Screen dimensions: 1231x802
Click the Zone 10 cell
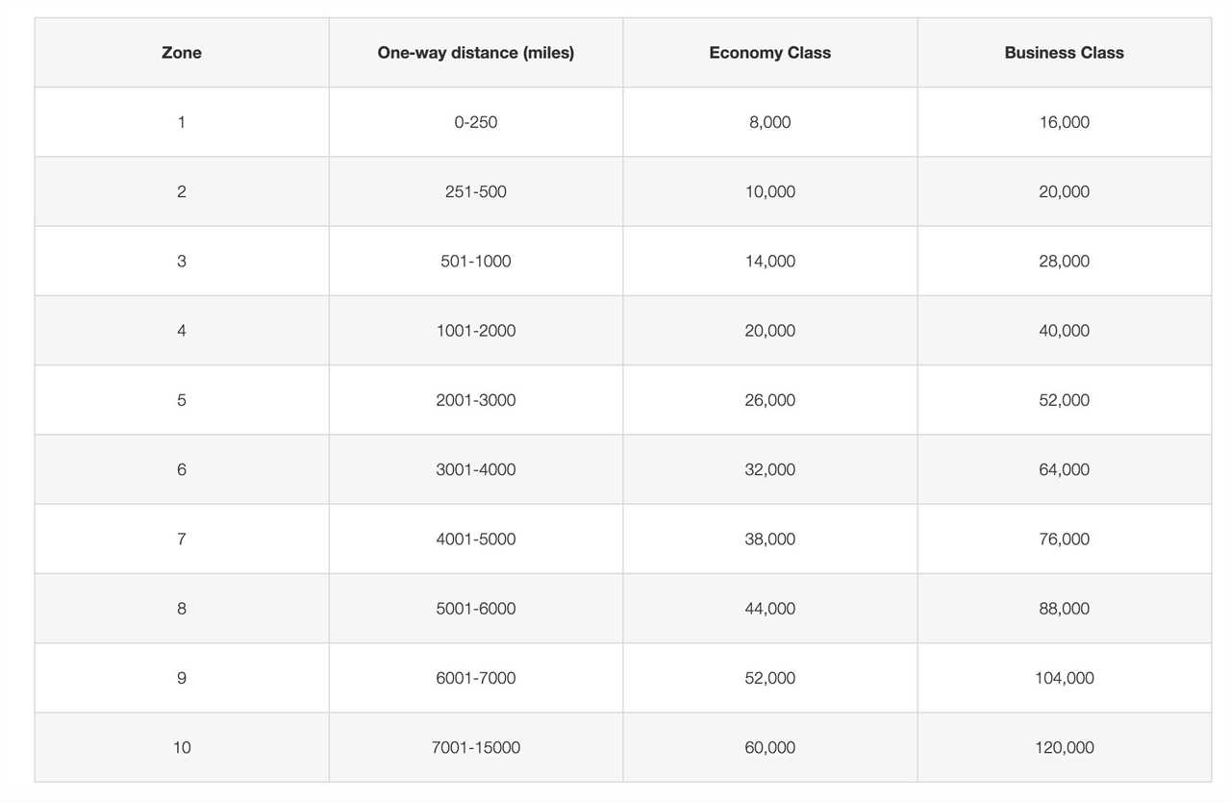182,747
